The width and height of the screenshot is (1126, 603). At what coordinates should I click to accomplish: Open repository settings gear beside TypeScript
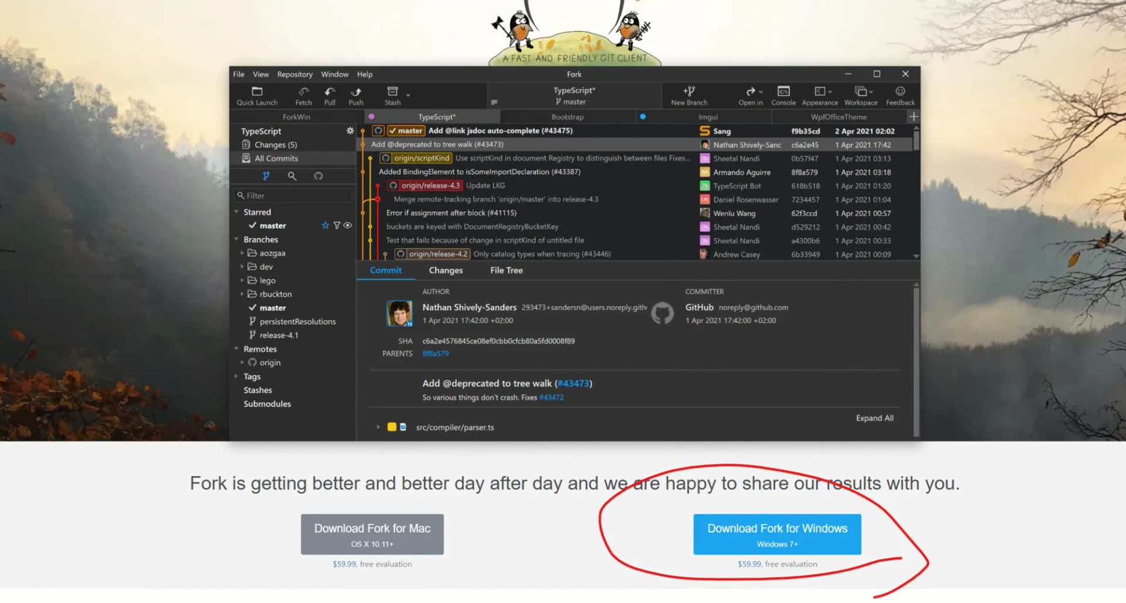[x=350, y=131]
